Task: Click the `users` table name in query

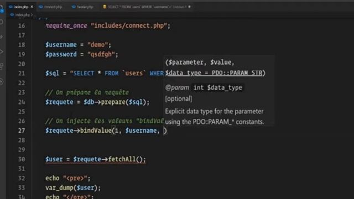Action: (x=134, y=74)
